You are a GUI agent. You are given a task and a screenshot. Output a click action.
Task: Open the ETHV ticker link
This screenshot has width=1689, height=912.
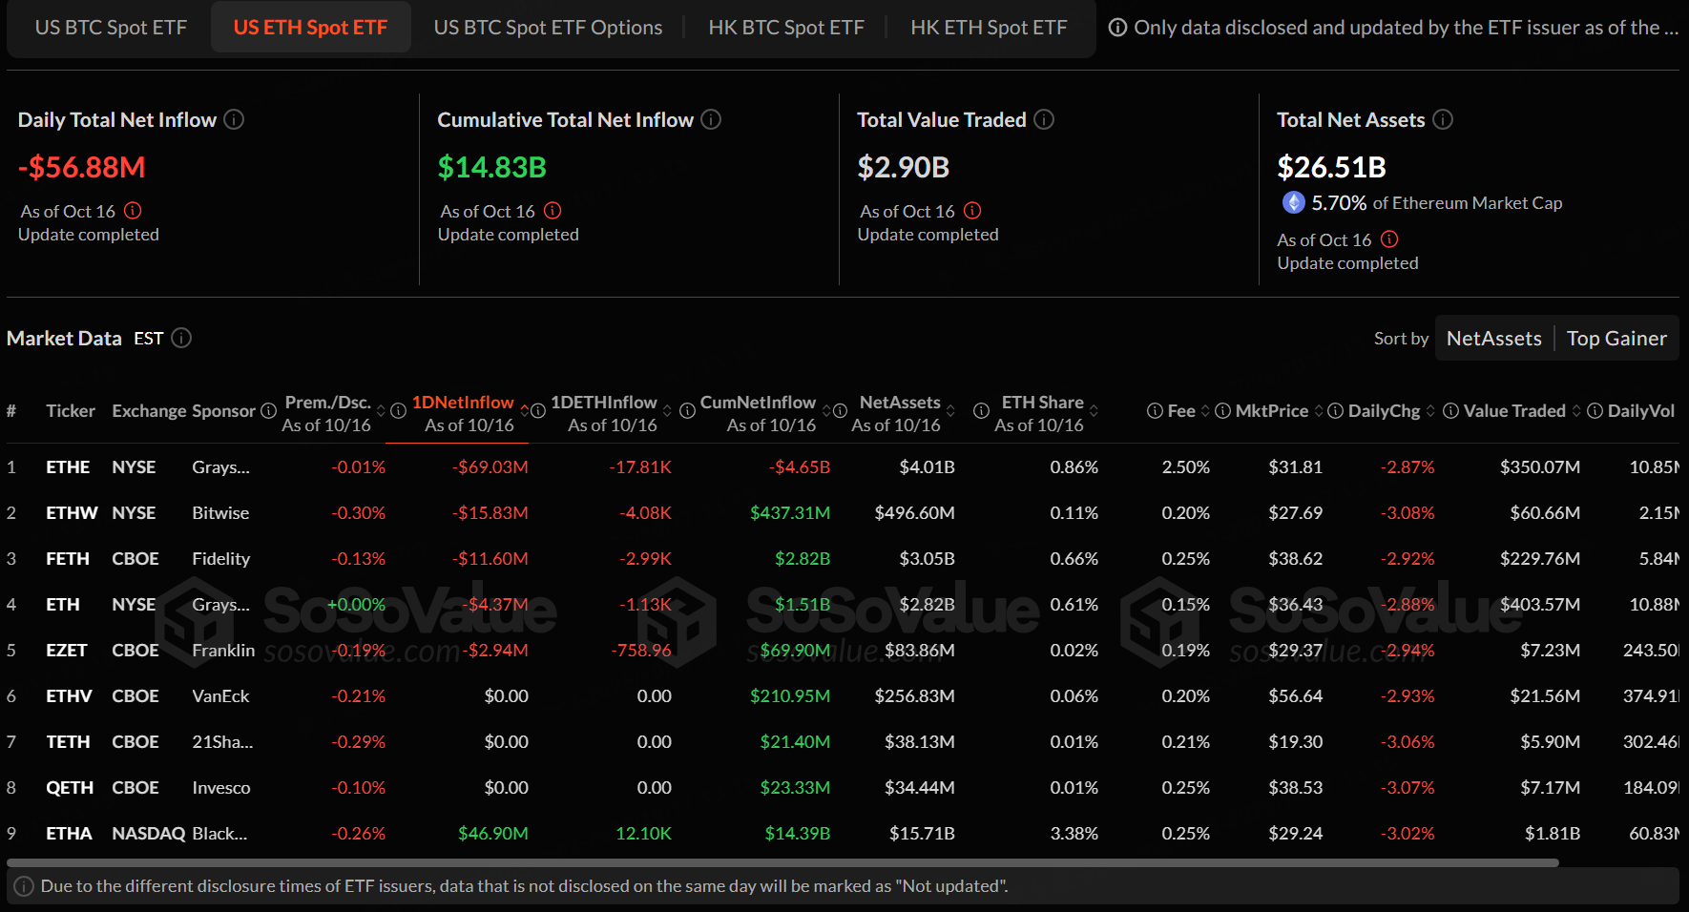click(x=69, y=696)
